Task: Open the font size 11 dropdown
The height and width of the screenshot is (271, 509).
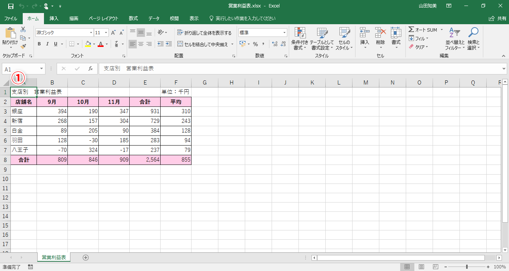Action: coord(106,33)
